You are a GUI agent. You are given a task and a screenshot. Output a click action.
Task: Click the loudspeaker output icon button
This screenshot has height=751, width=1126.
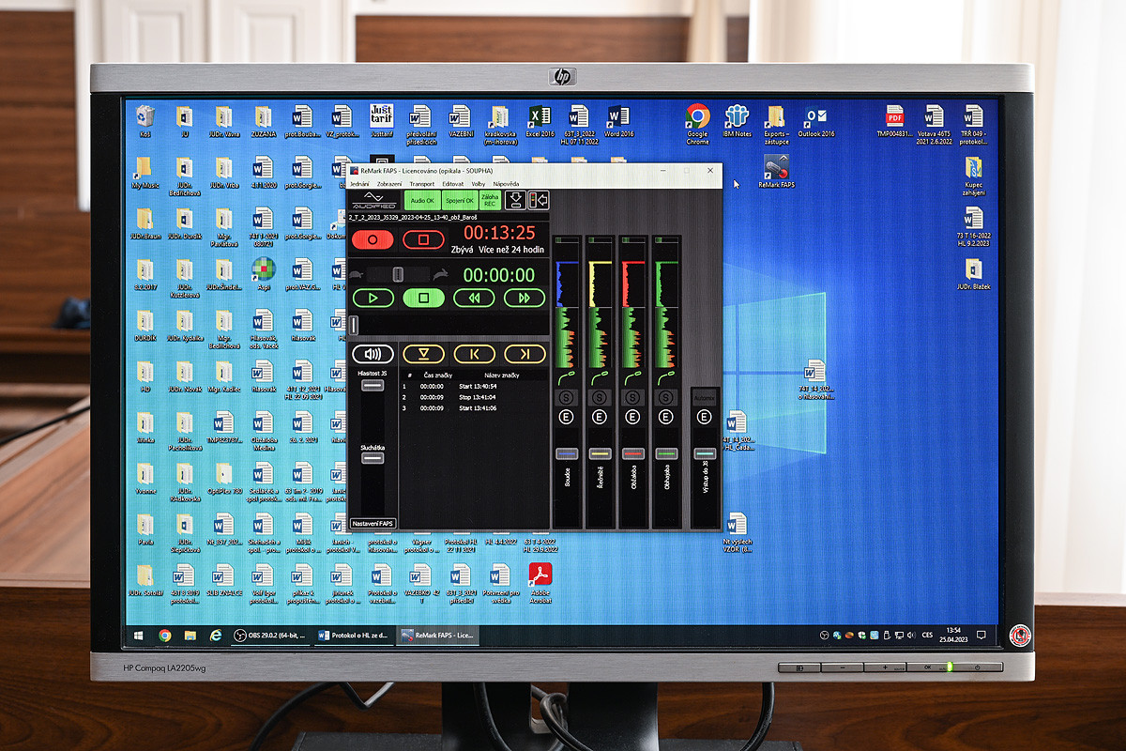pyautogui.click(x=373, y=354)
